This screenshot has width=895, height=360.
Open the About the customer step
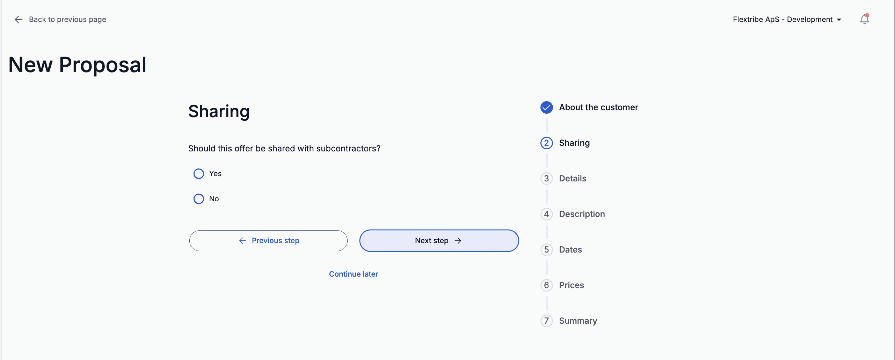(x=598, y=107)
